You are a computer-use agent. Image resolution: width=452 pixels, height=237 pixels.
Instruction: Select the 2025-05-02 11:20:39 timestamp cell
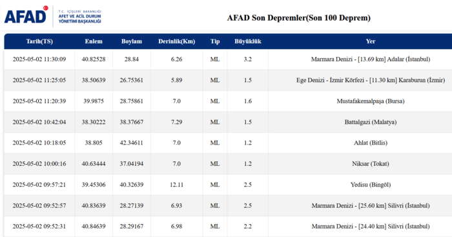pyautogui.click(x=39, y=101)
